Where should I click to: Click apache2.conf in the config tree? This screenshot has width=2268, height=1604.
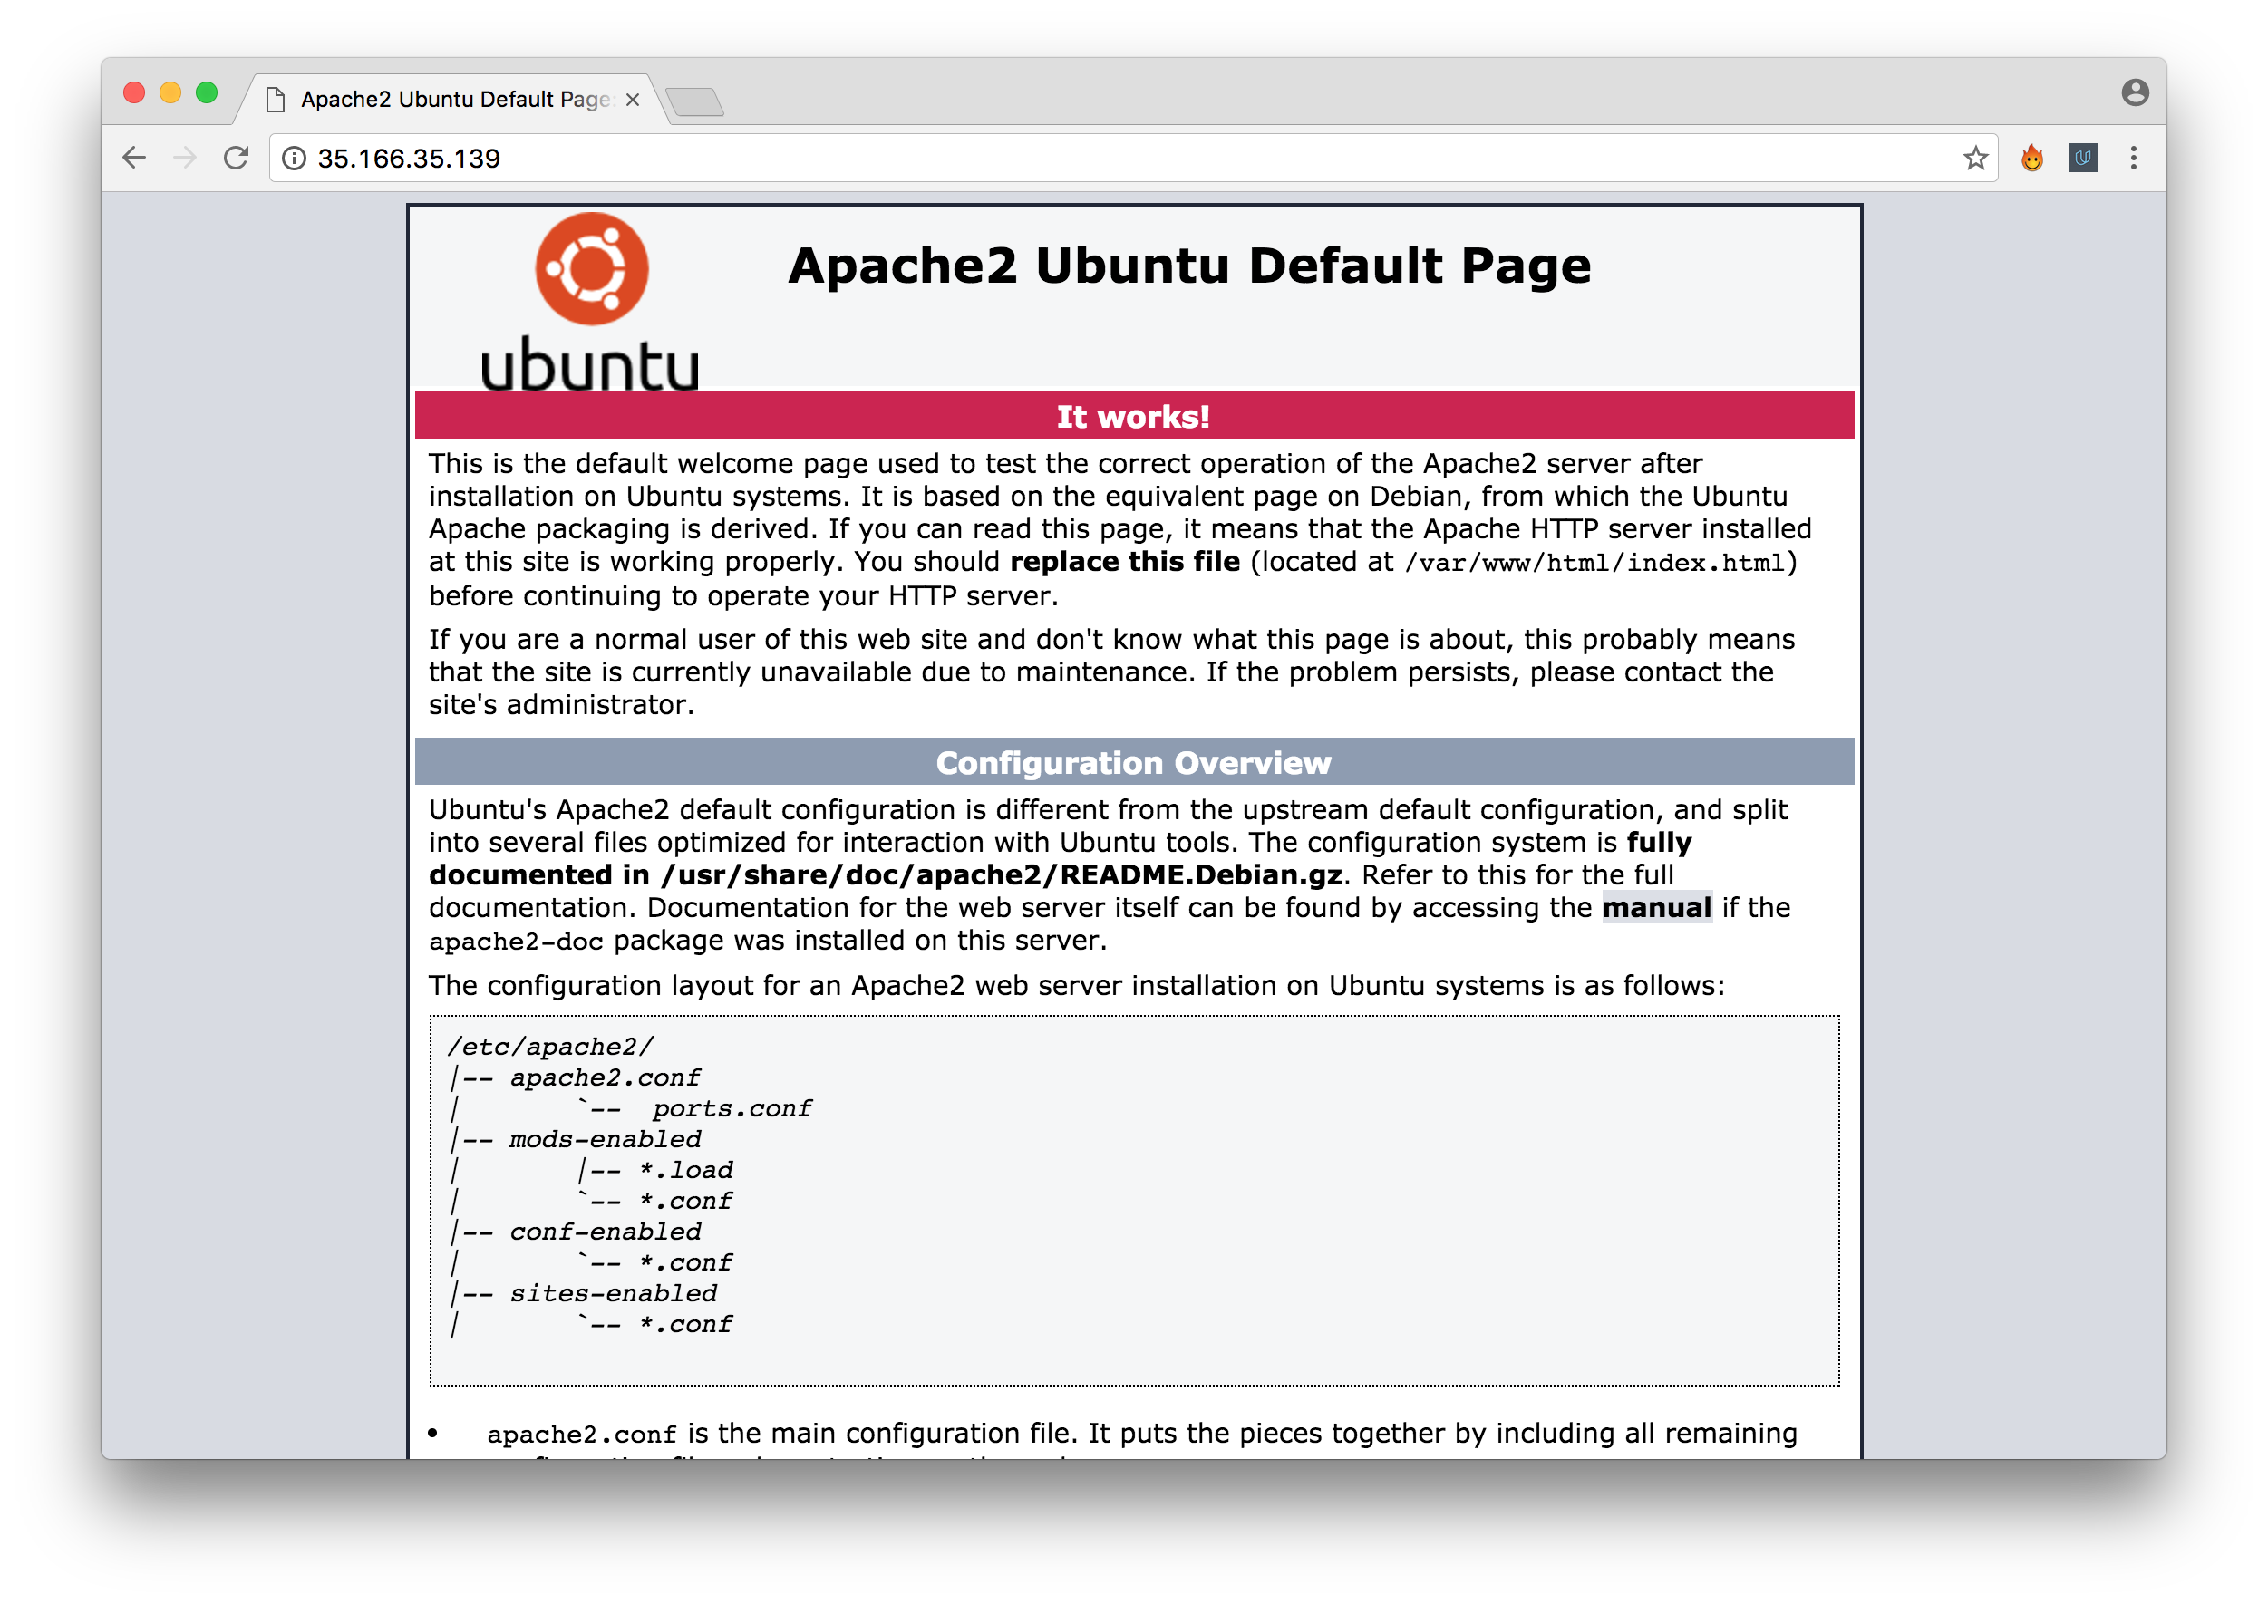point(605,1077)
